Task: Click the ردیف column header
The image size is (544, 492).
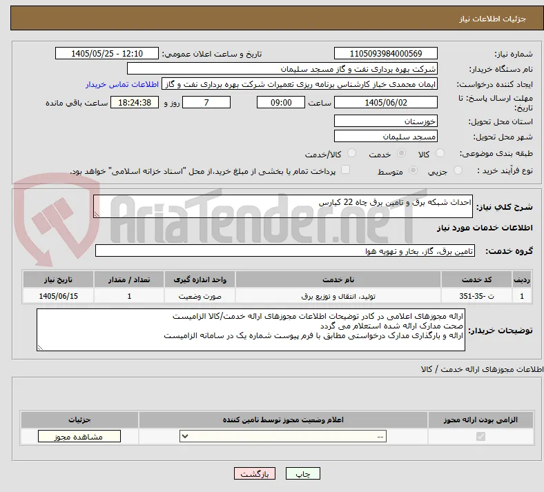Action: click(522, 279)
